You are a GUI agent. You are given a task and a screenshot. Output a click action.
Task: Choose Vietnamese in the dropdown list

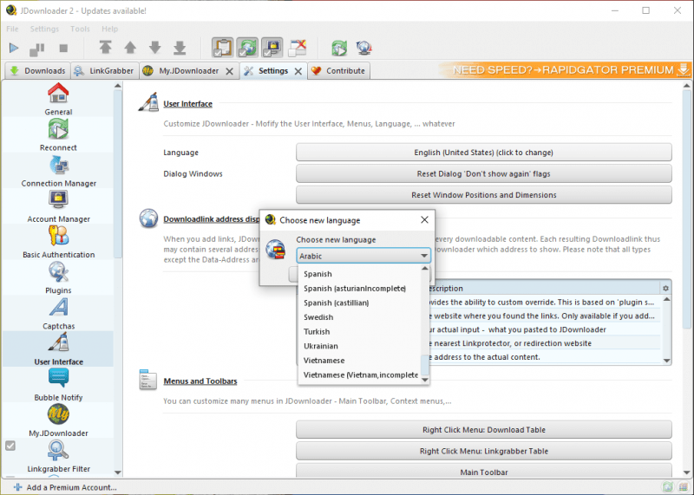click(359, 361)
